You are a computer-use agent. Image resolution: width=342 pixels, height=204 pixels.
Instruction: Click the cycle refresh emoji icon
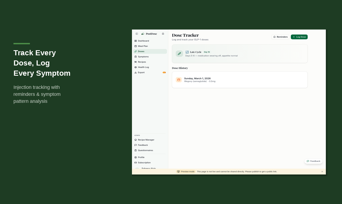[187, 52]
